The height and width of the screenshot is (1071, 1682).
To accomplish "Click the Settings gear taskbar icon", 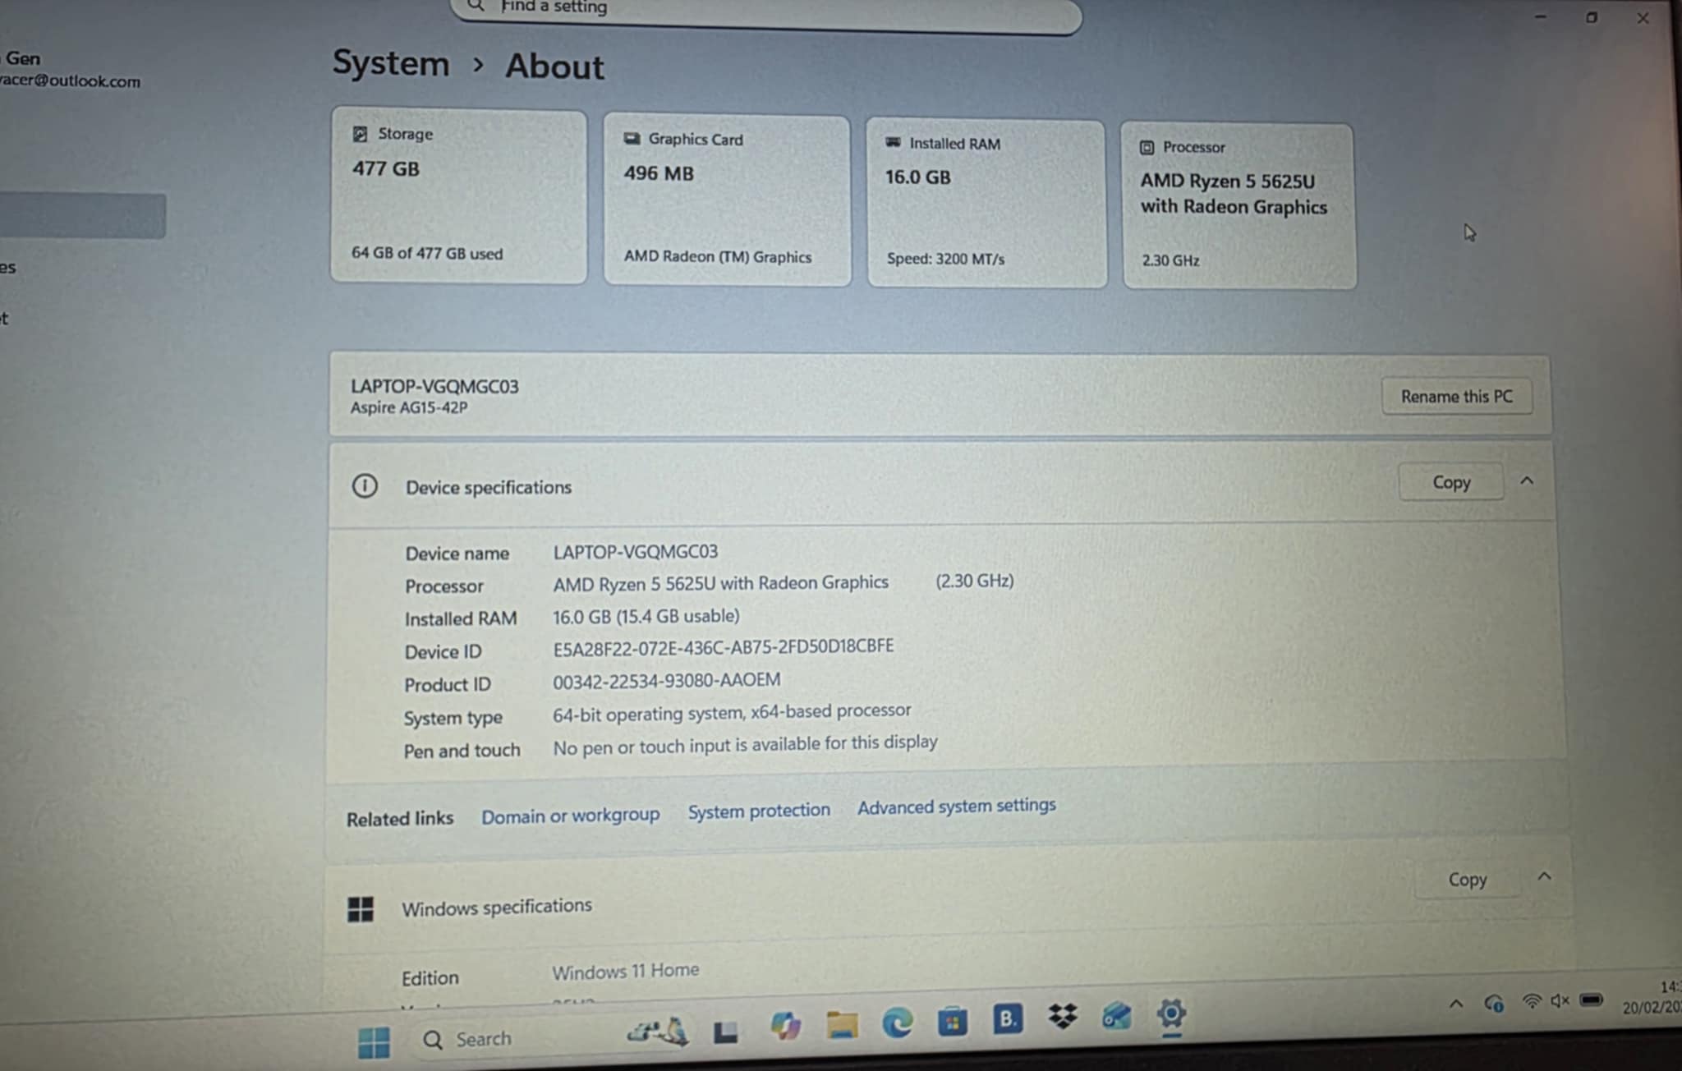I will pyautogui.click(x=1171, y=1014).
